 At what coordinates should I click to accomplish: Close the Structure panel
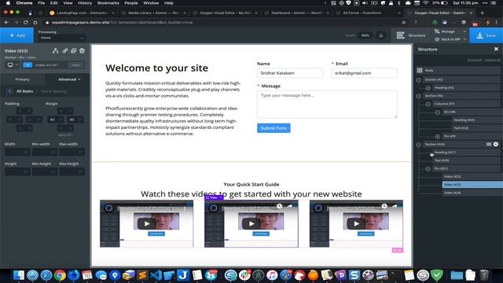coord(496,49)
